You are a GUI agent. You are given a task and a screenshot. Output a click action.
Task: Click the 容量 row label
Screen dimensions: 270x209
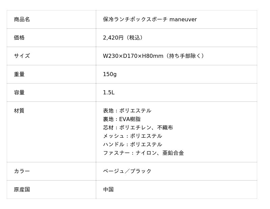click(x=19, y=92)
